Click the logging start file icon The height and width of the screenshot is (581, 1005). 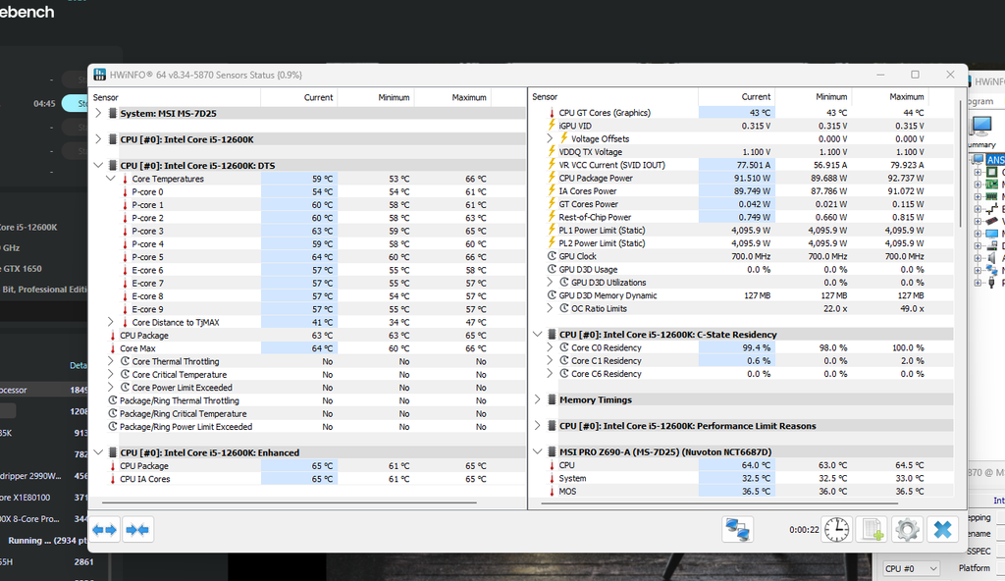[873, 530]
